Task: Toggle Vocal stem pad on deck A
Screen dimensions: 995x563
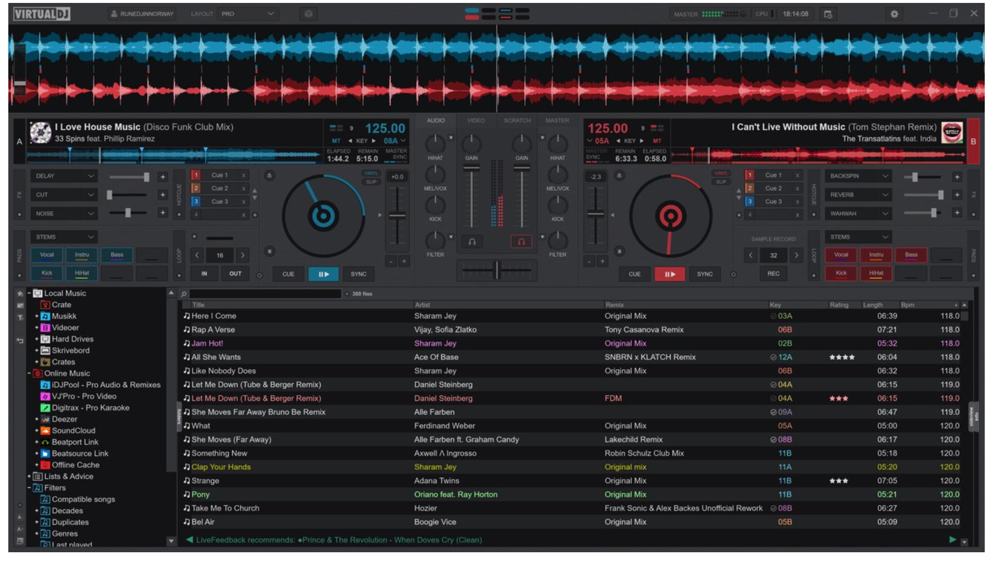Action: click(x=47, y=255)
